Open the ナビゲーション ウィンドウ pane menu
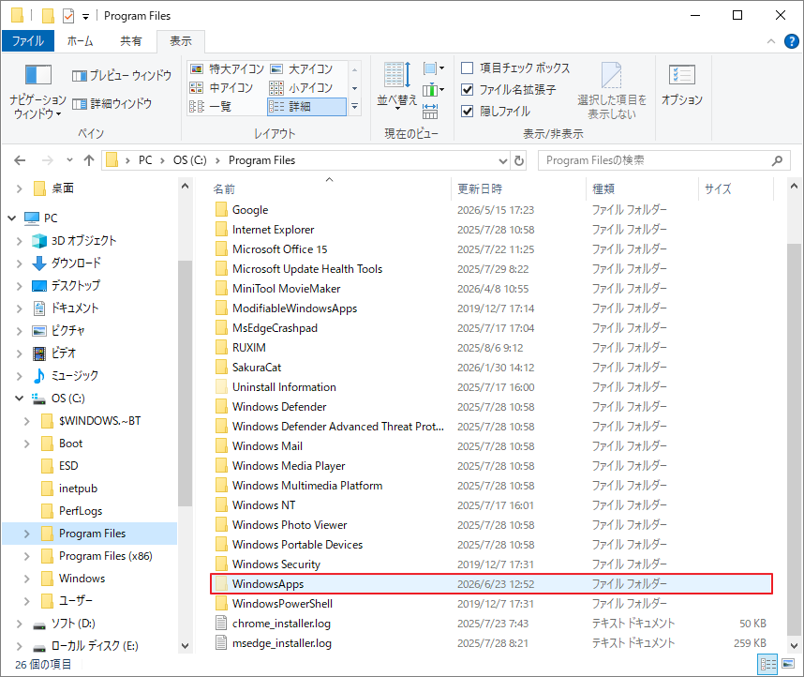The height and width of the screenshot is (677, 804). 37,91
